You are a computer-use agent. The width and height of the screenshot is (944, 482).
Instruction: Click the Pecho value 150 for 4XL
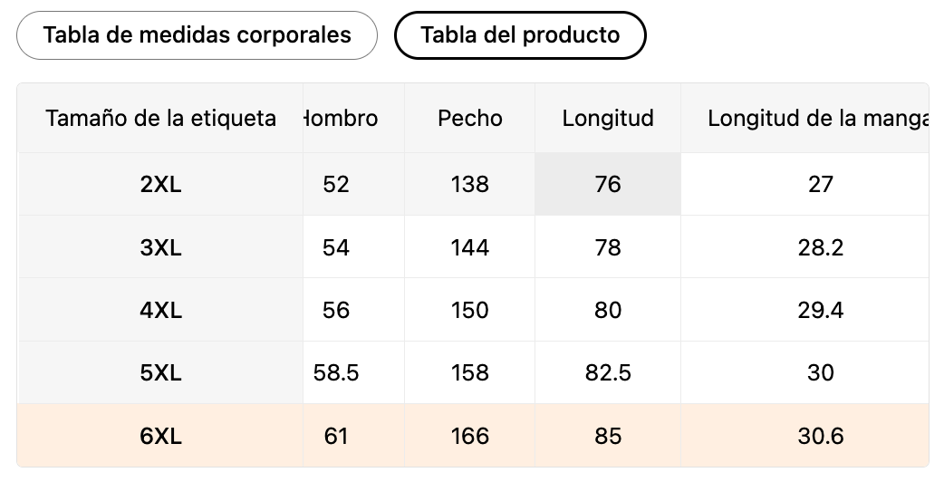point(469,310)
